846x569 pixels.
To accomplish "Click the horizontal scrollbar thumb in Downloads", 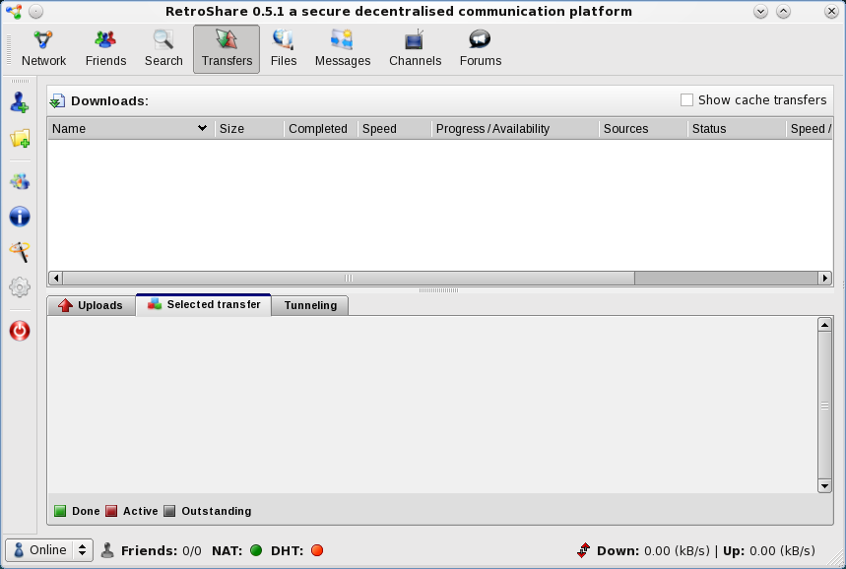I will pyautogui.click(x=349, y=279).
